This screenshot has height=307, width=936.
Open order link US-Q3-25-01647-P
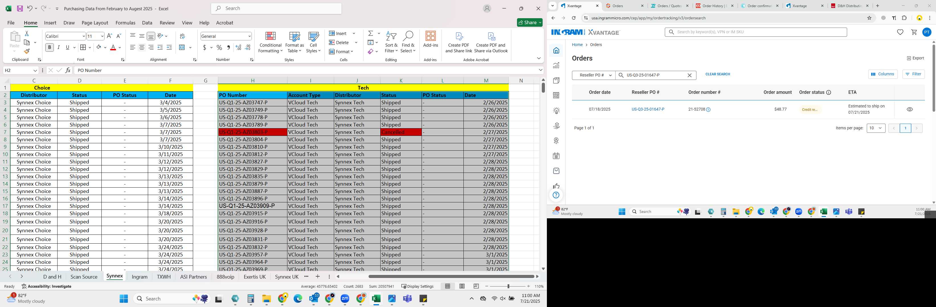(x=648, y=109)
